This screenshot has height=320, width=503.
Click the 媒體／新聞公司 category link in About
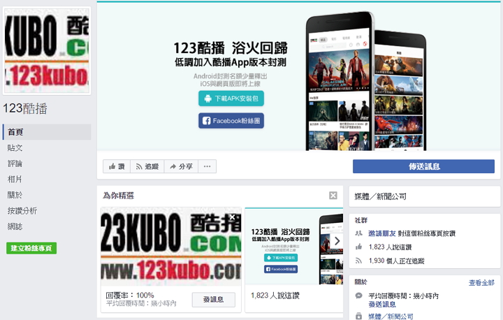391,317
